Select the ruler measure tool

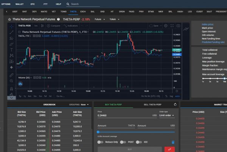click(x=12, y=75)
